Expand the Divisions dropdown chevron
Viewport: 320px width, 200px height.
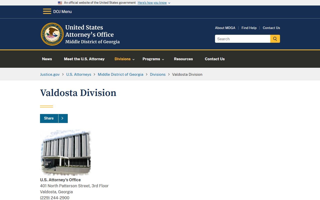coord(133,59)
